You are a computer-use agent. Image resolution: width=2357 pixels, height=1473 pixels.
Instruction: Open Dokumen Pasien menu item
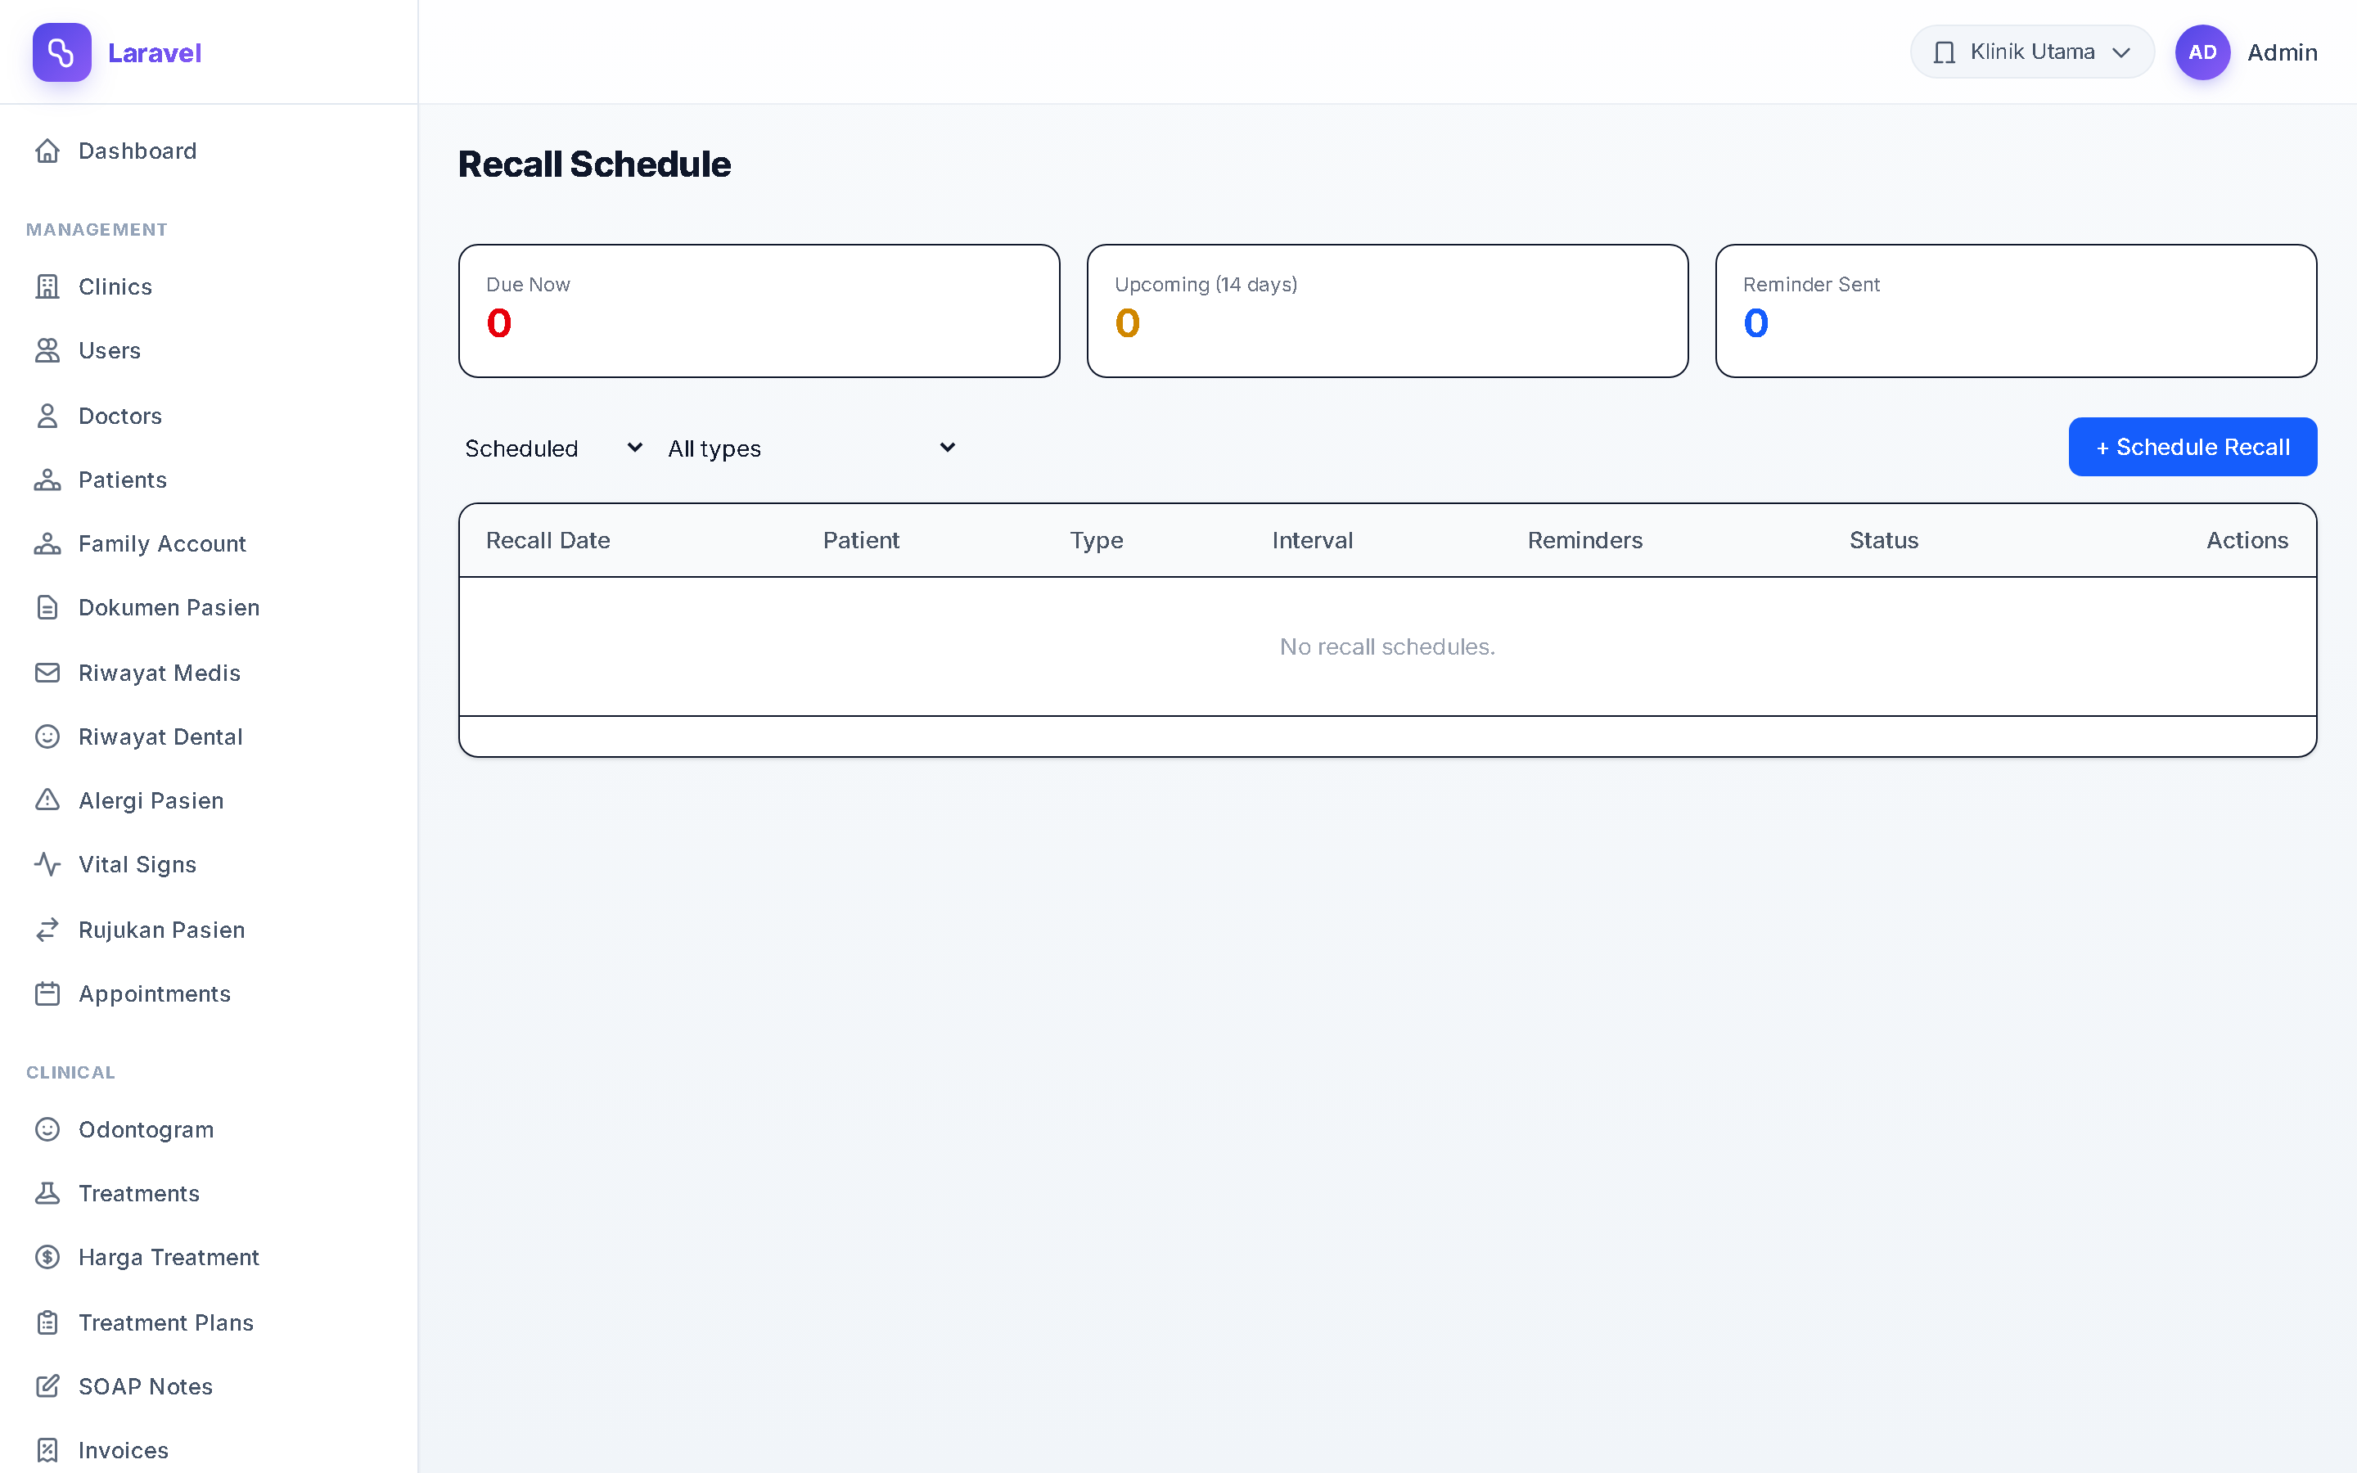(x=209, y=608)
